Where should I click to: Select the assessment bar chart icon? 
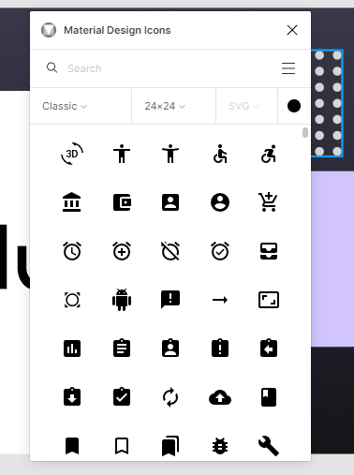[x=72, y=349]
